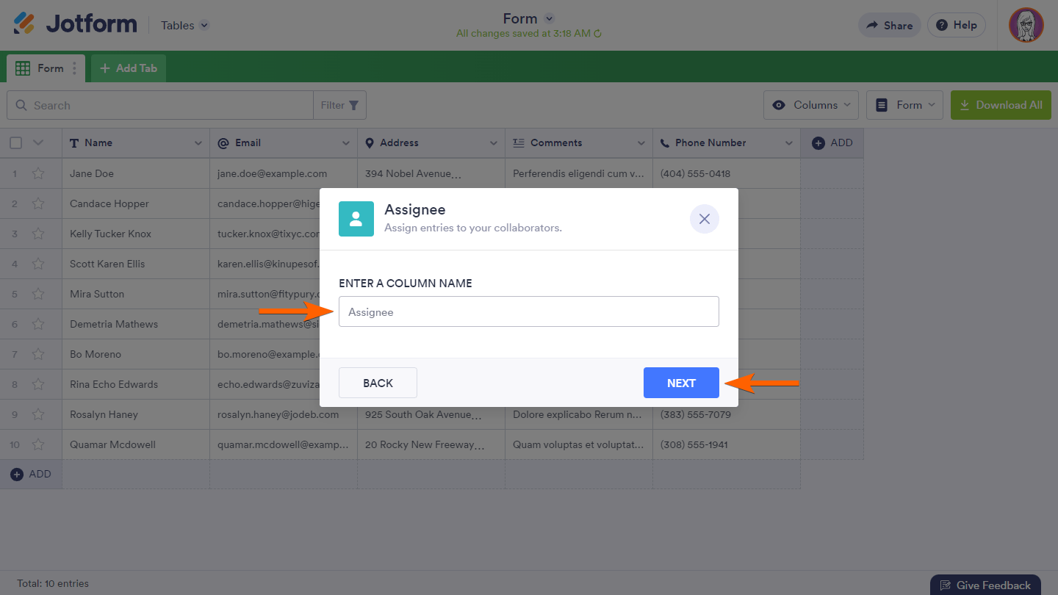Star the Rosalyn Haney row
The image size is (1058, 595).
[38, 415]
